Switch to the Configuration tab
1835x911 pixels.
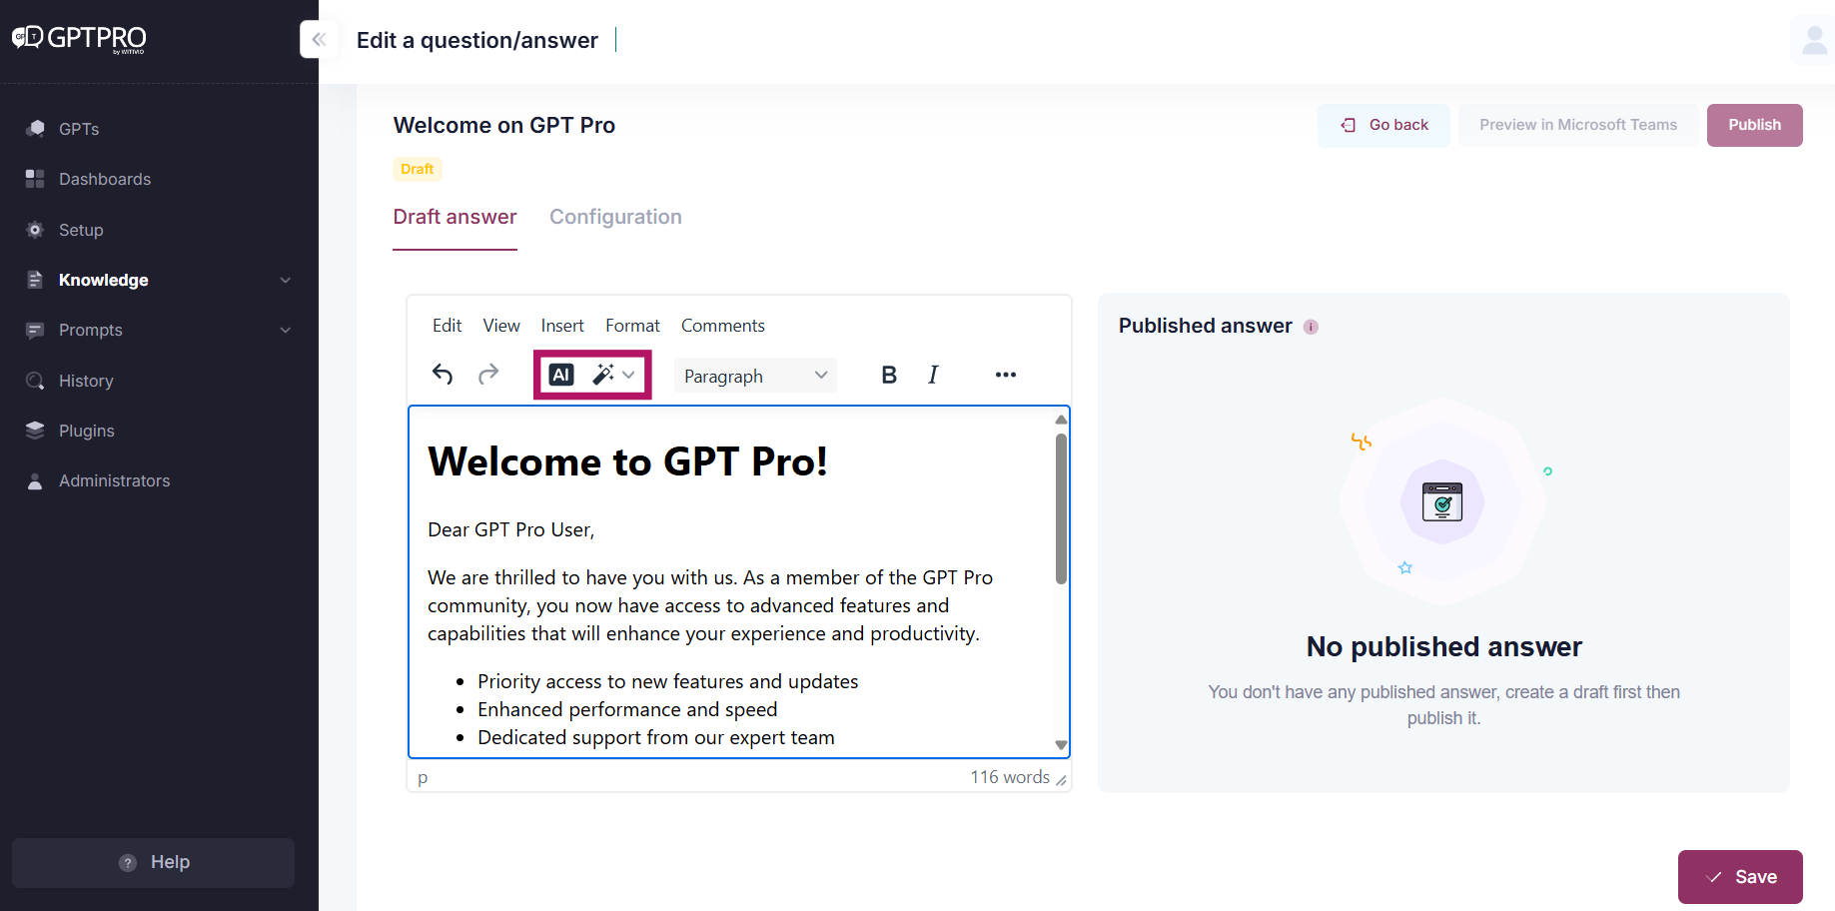pyautogui.click(x=615, y=217)
